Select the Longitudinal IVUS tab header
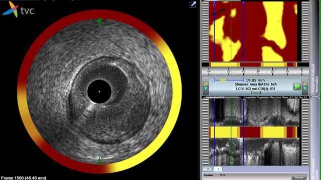 click(x=222, y=97)
